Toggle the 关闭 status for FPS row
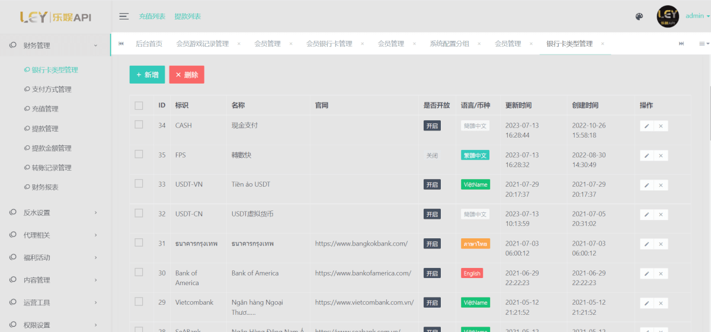 coord(432,155)
